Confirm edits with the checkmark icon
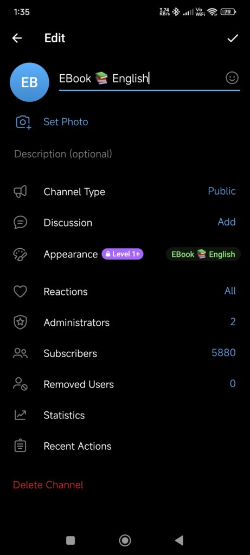Screen dimensions: 250x555 click(x=233, y=38)
